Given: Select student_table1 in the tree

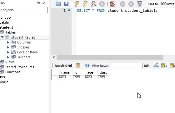Looking at the screenshot, I should coord(23,37).
